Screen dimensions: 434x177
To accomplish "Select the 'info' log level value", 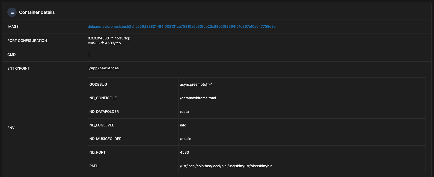I will point(183,125).
